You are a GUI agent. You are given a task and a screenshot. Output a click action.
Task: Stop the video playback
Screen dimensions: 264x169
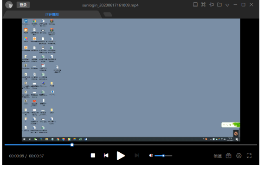click(93, 156)
